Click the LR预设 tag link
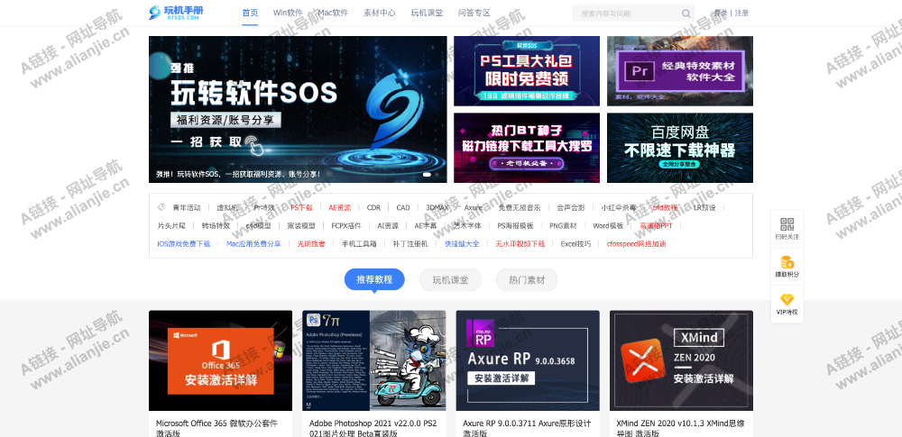Image resolution: width=902 pixels, height=437 pixels. coord(704,207)
